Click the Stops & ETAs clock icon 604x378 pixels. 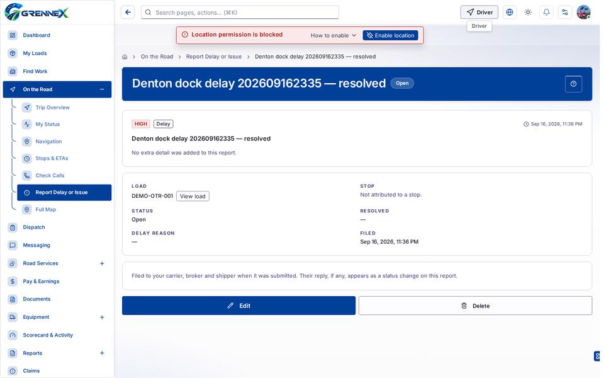[27, 159]
